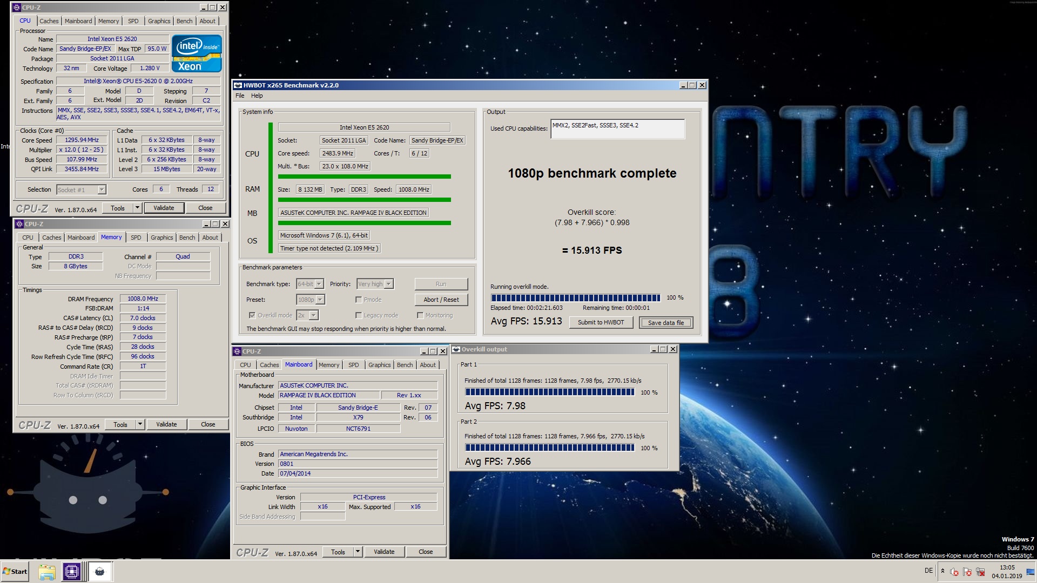Click the DRAM Frequency 1008.0 MHz field
The image size is (1037, 583).
143,299
